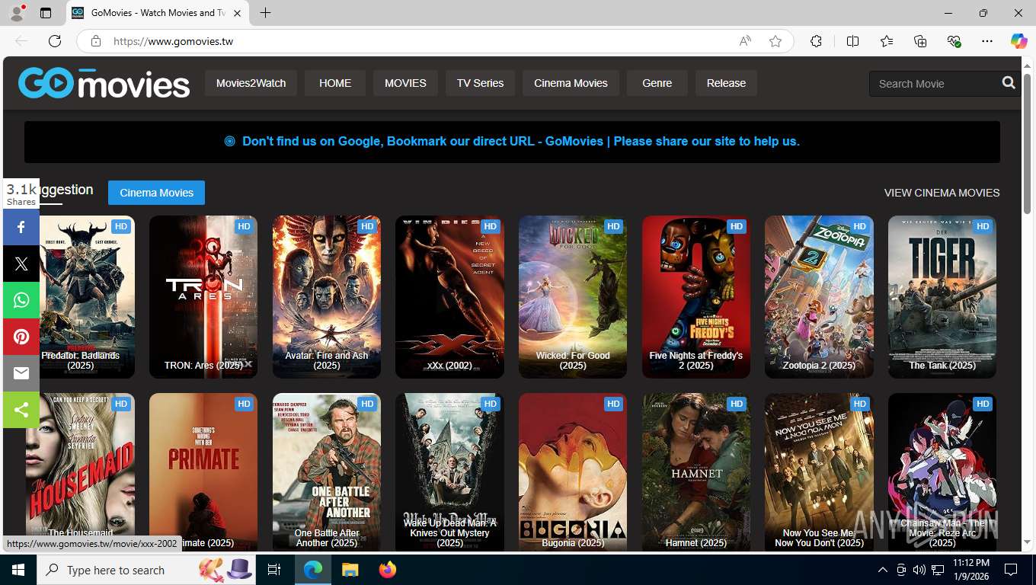Open the Copilot icon

click(1018, 41)
